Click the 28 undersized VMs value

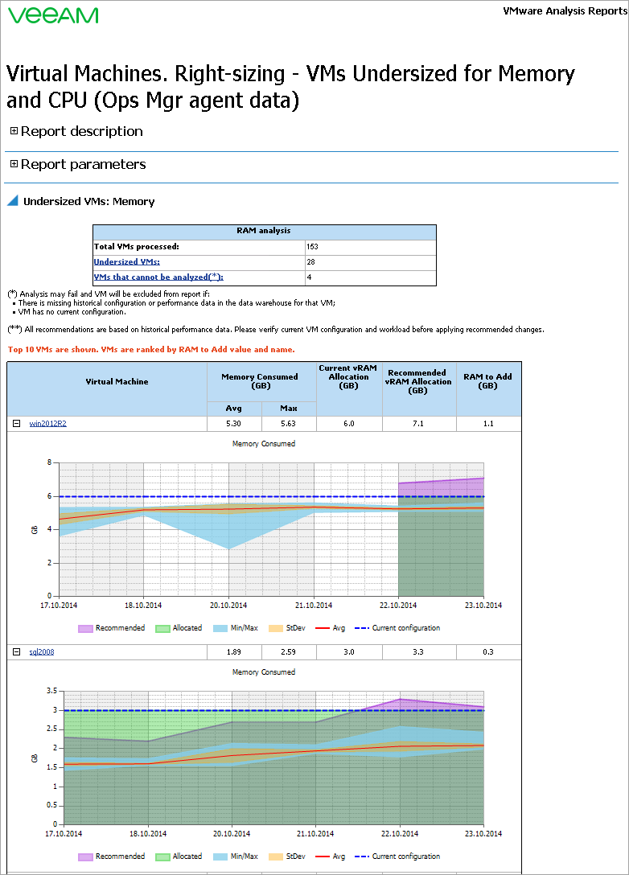point(310,261)
